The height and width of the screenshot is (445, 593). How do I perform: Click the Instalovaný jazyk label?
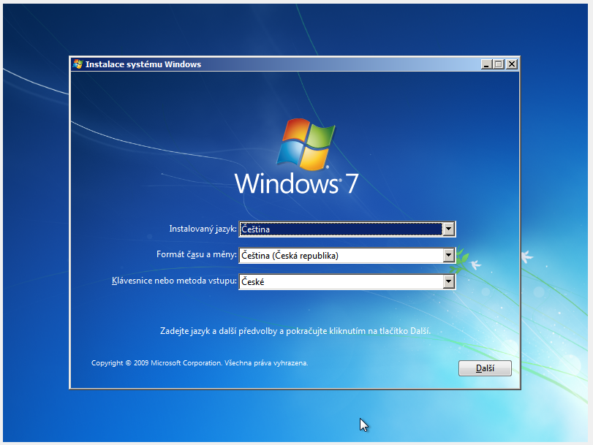tap(203, 229)
